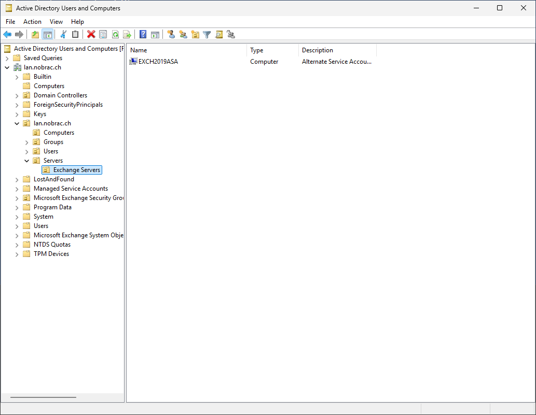
Task: Select the Microsoft Exchange System Objects node
Action: 79,236
